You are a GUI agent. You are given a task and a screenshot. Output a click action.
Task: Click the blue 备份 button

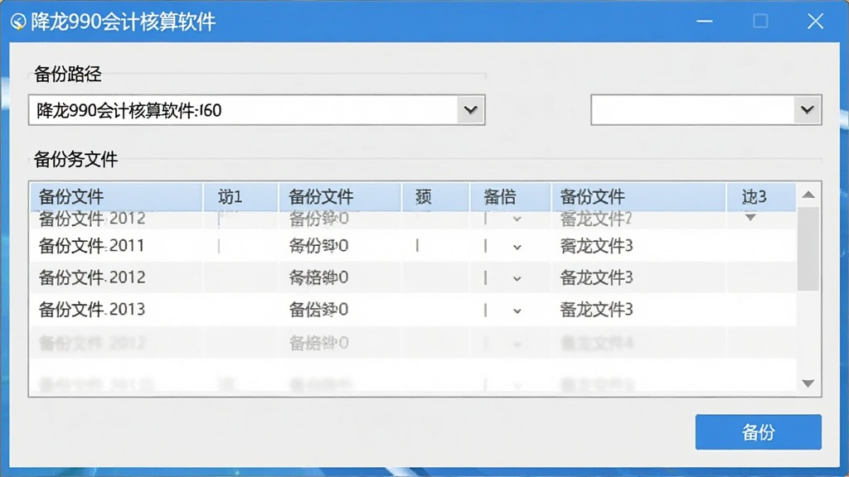(758, 432)
